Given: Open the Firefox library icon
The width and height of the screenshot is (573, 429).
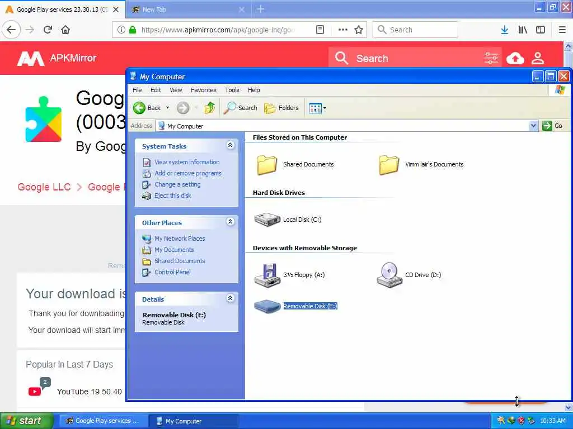Looking at the screenshot, I should pyautogui.click(x=523, y=30).
